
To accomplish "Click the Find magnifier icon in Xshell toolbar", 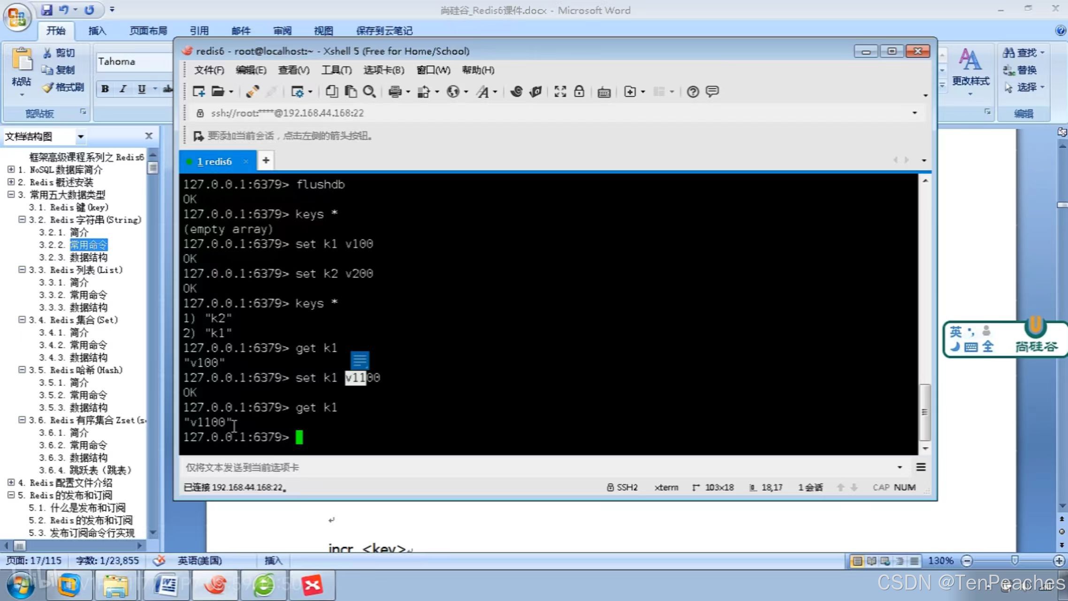I will pyautogui.click(x=369, y=92).
